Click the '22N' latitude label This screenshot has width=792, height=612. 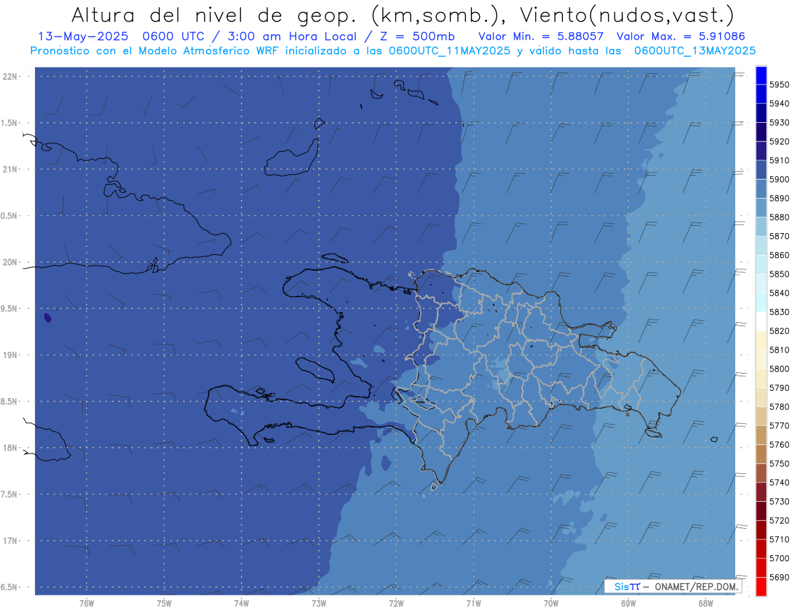[x=10, y=76]
